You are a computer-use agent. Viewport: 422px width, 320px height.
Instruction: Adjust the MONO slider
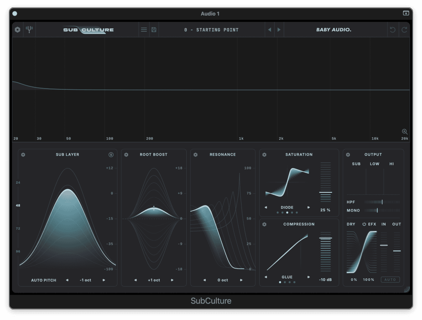click(x=382, y=210)
